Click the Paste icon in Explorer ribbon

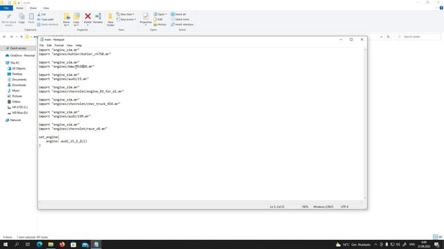pos(31,19)
